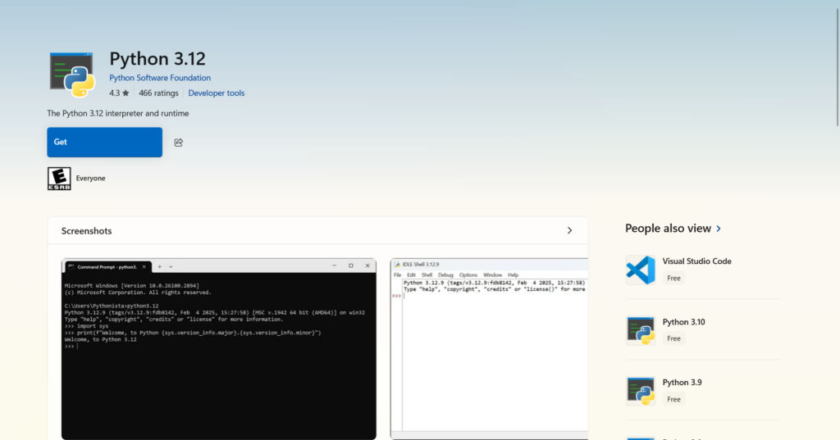Open the Python 3.10 app icon
Screen dimensions: 840x440
click(x=641, y=330)
